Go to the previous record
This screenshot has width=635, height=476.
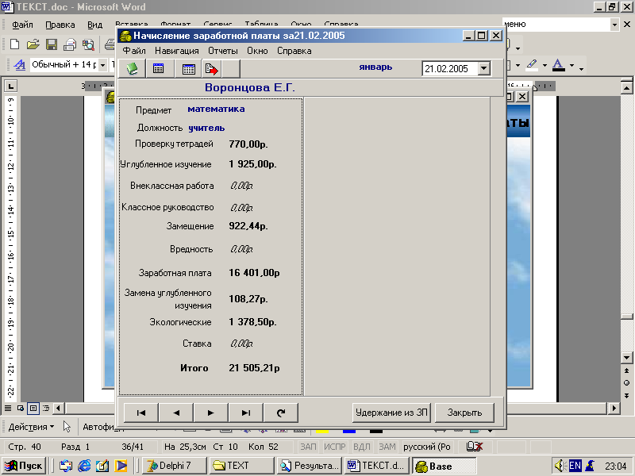176,413
